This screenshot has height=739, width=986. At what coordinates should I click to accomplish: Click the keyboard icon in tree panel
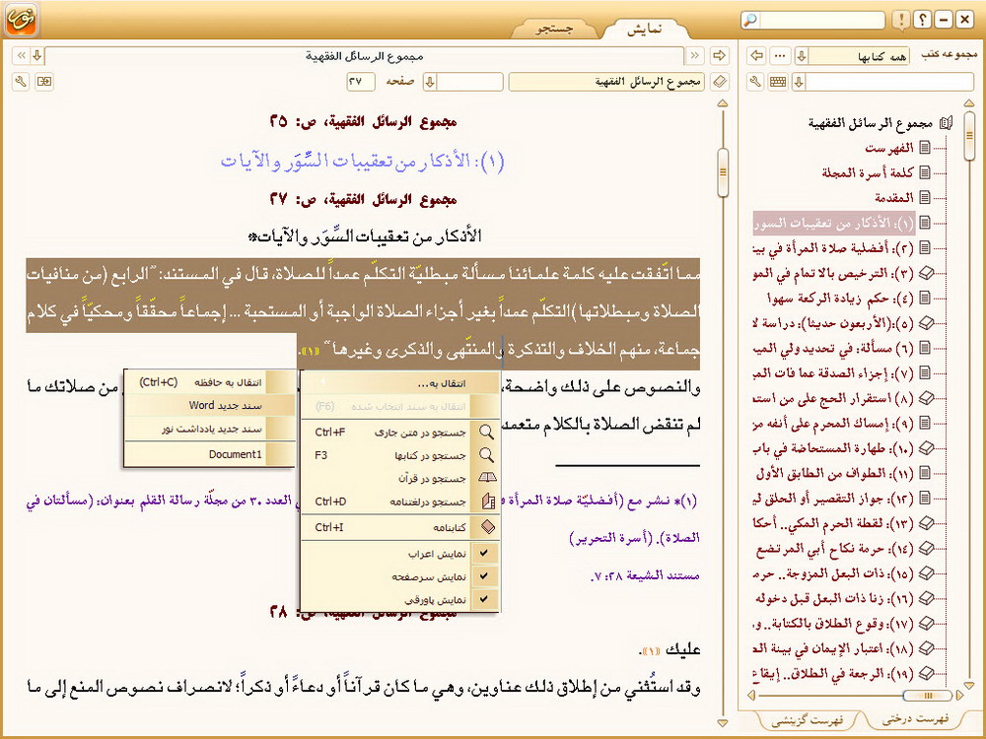[x=778, y=82]
